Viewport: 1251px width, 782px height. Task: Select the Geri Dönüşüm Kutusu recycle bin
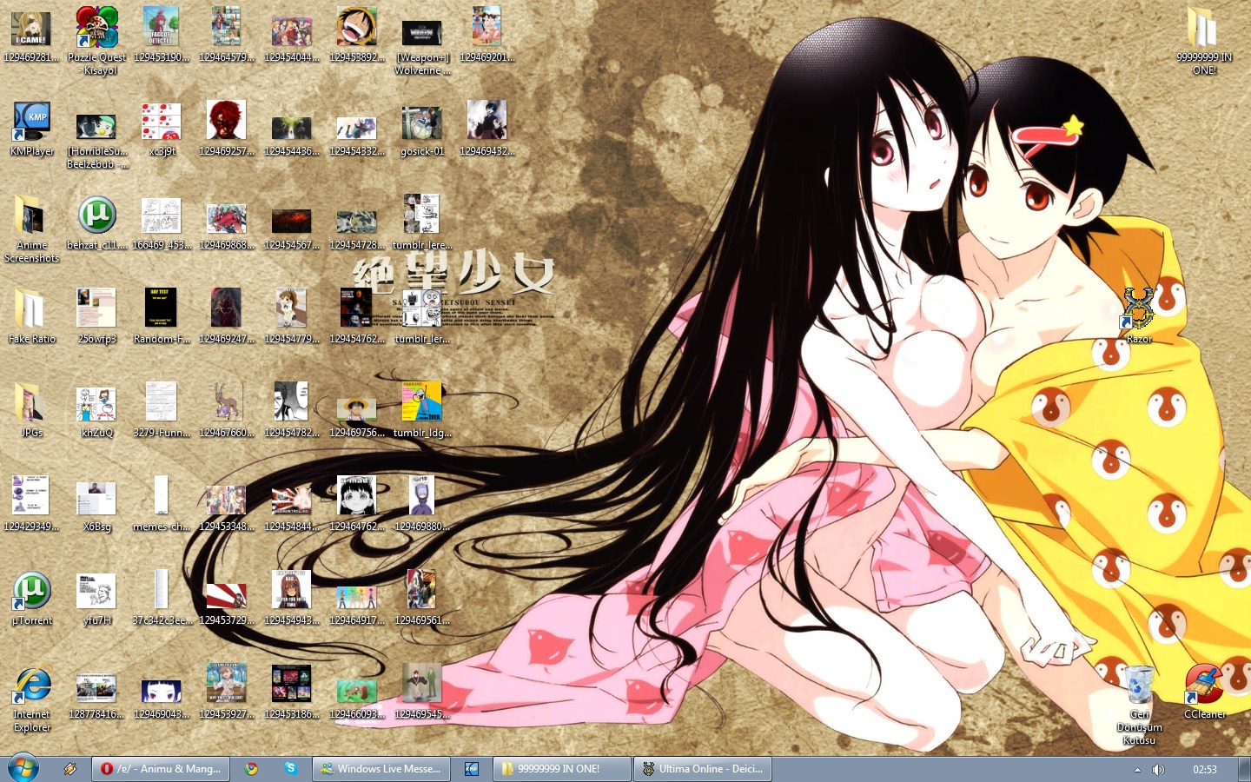(1139, 684)
